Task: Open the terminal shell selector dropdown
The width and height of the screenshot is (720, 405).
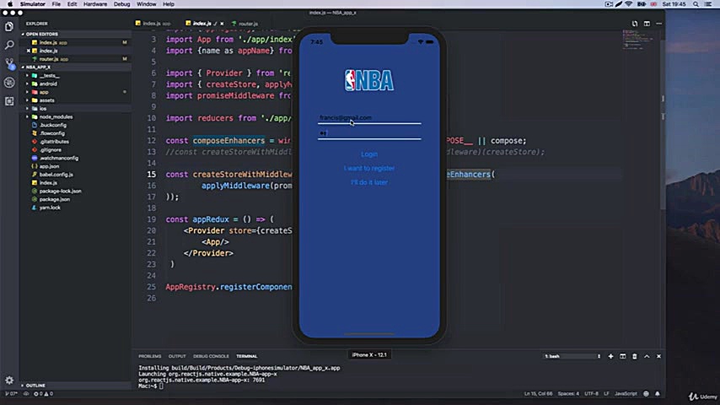Action: 572,356
